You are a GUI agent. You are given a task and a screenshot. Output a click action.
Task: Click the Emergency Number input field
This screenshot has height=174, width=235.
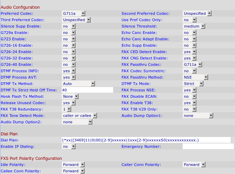(x=208, y=146)
